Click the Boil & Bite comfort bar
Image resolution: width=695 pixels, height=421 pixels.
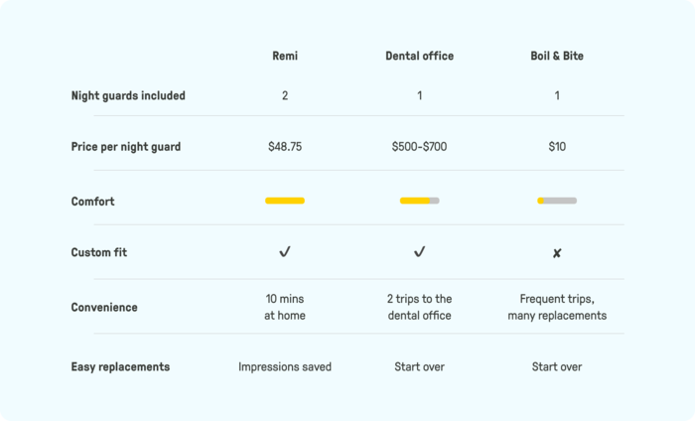pyautogui.click(x=557, y=201)
